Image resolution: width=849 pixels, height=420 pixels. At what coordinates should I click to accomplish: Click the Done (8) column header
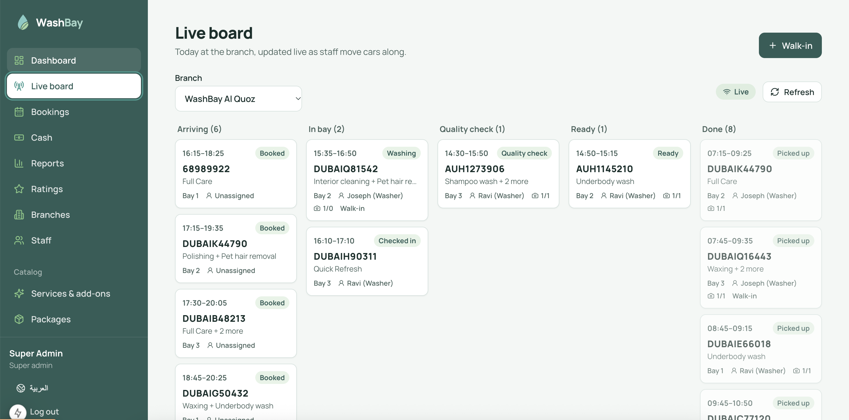pyautogui.click(x=719, y=129)
